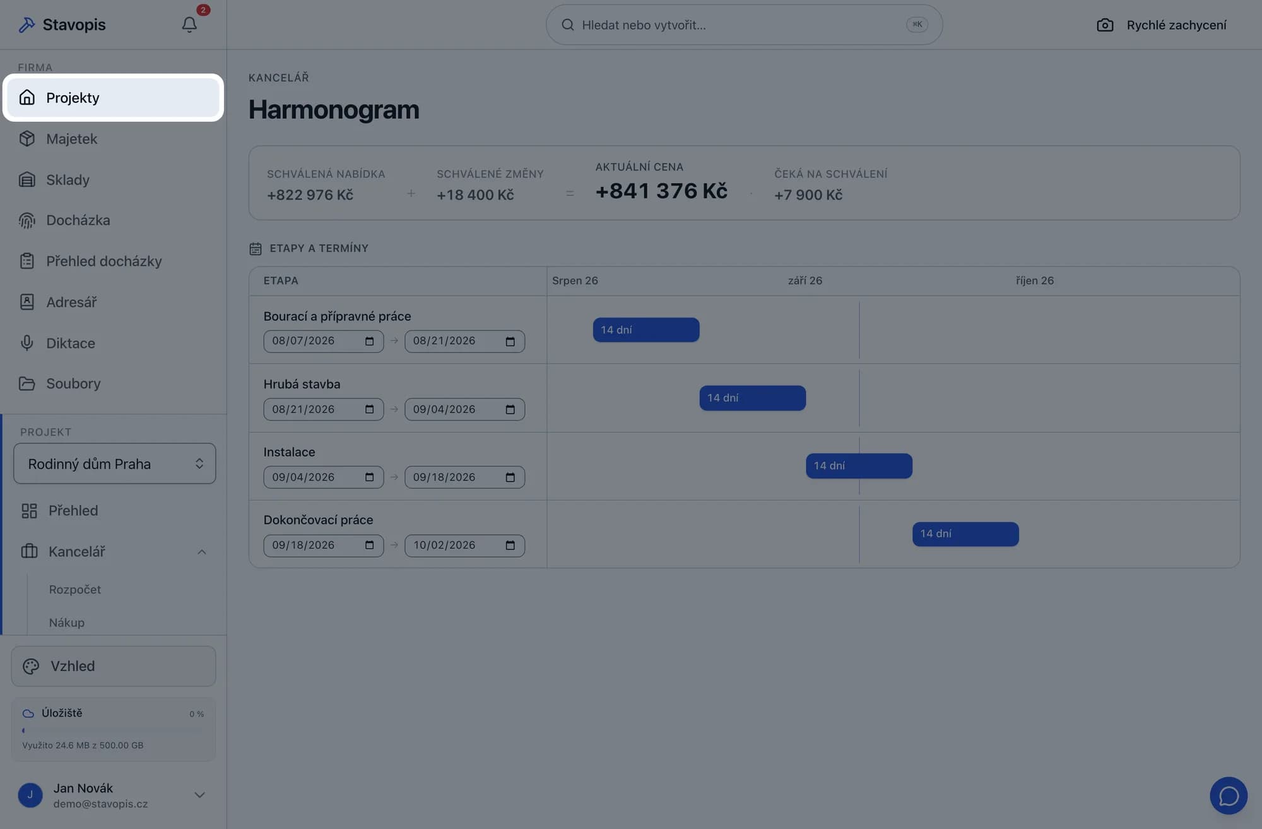Open calendar picker for Hrubá stavba end date
The width and height of the screenshot is (1262, 829).
point(510,409)
